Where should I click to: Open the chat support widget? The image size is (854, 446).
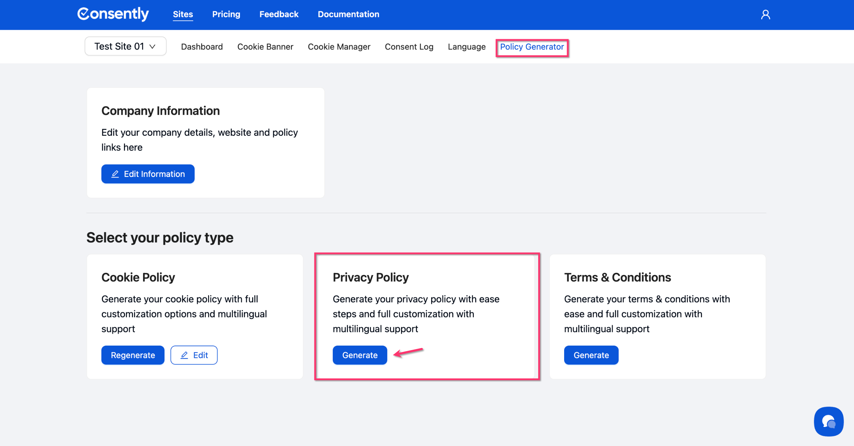(x=828, y=421)
